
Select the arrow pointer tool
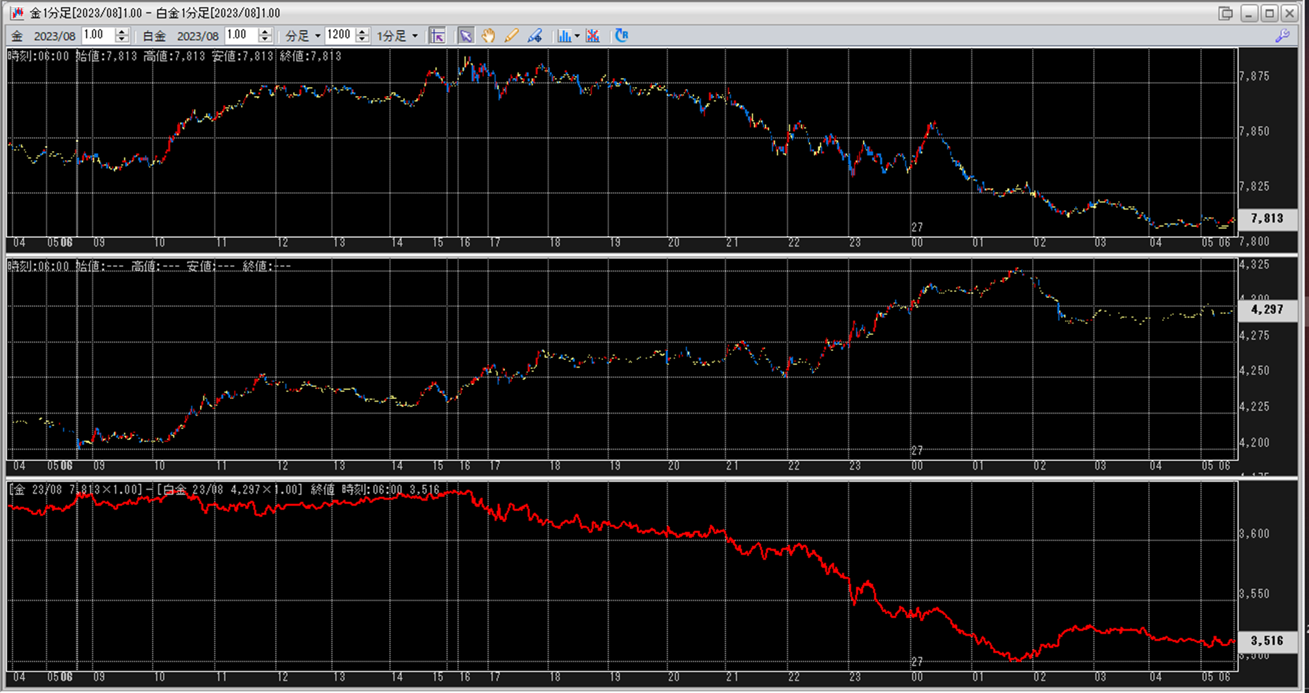[465, 36]
